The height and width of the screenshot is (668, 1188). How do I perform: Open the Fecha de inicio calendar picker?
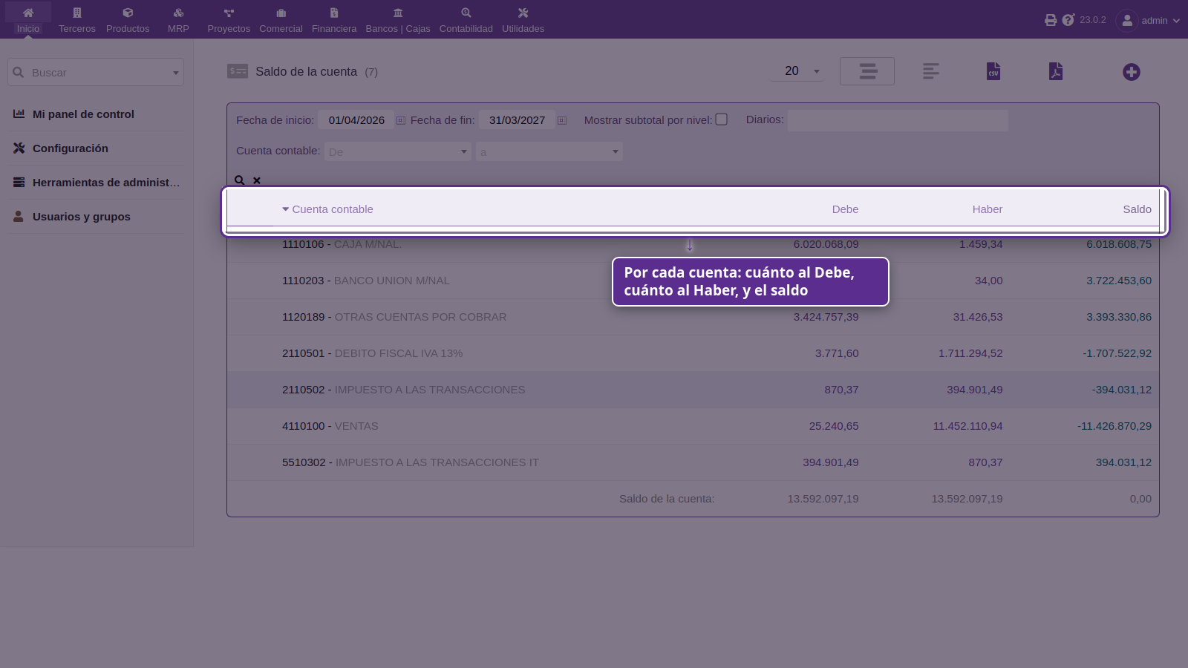[x=401, y=120]
